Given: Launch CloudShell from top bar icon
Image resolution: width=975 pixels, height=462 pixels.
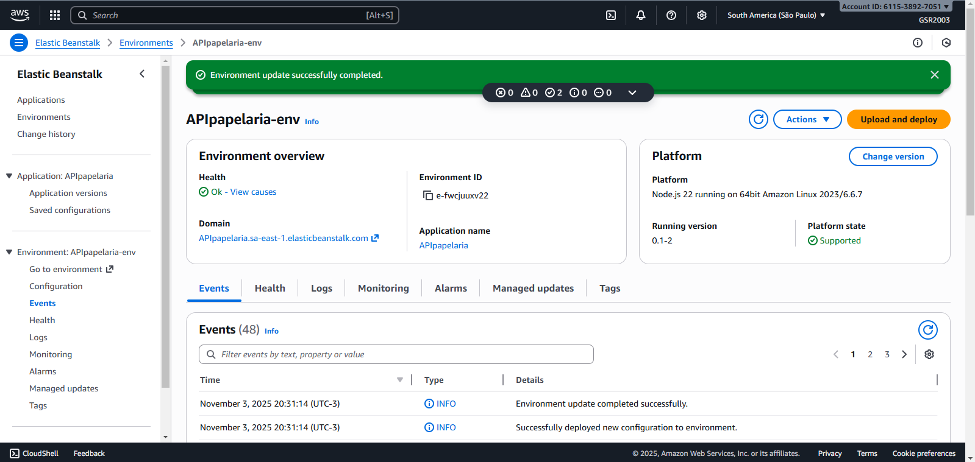Looking at the screenshot, I should (611, 15).
